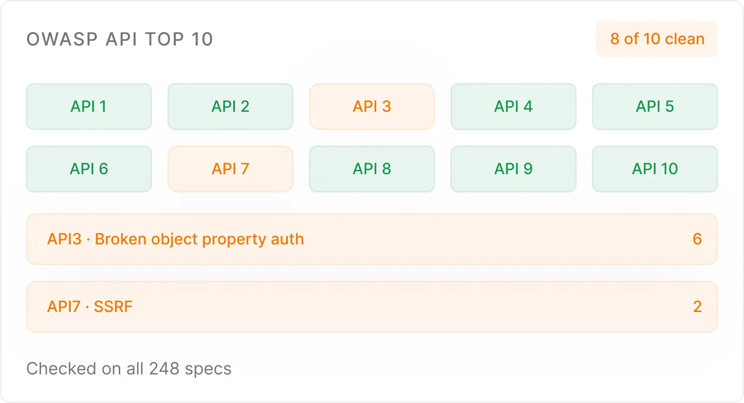
Task: Open the orange API 7 tile
Action: click(x=230, y=169)
